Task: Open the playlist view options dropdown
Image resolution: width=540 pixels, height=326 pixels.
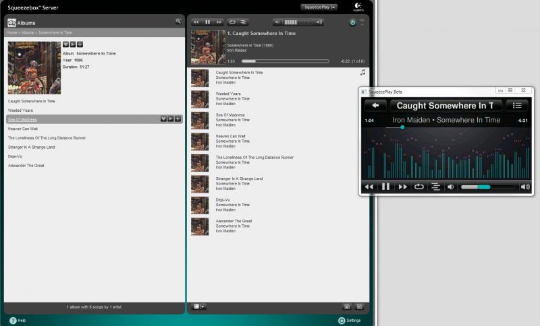Action: (198, 306)
